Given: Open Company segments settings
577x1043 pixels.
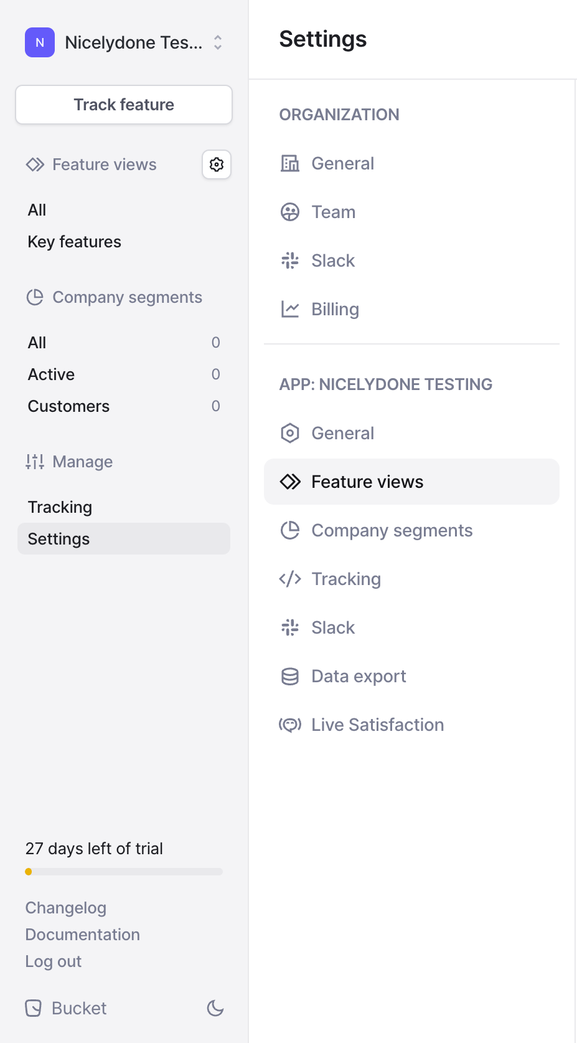Looking at the screenshot, I should coord(411,530).
